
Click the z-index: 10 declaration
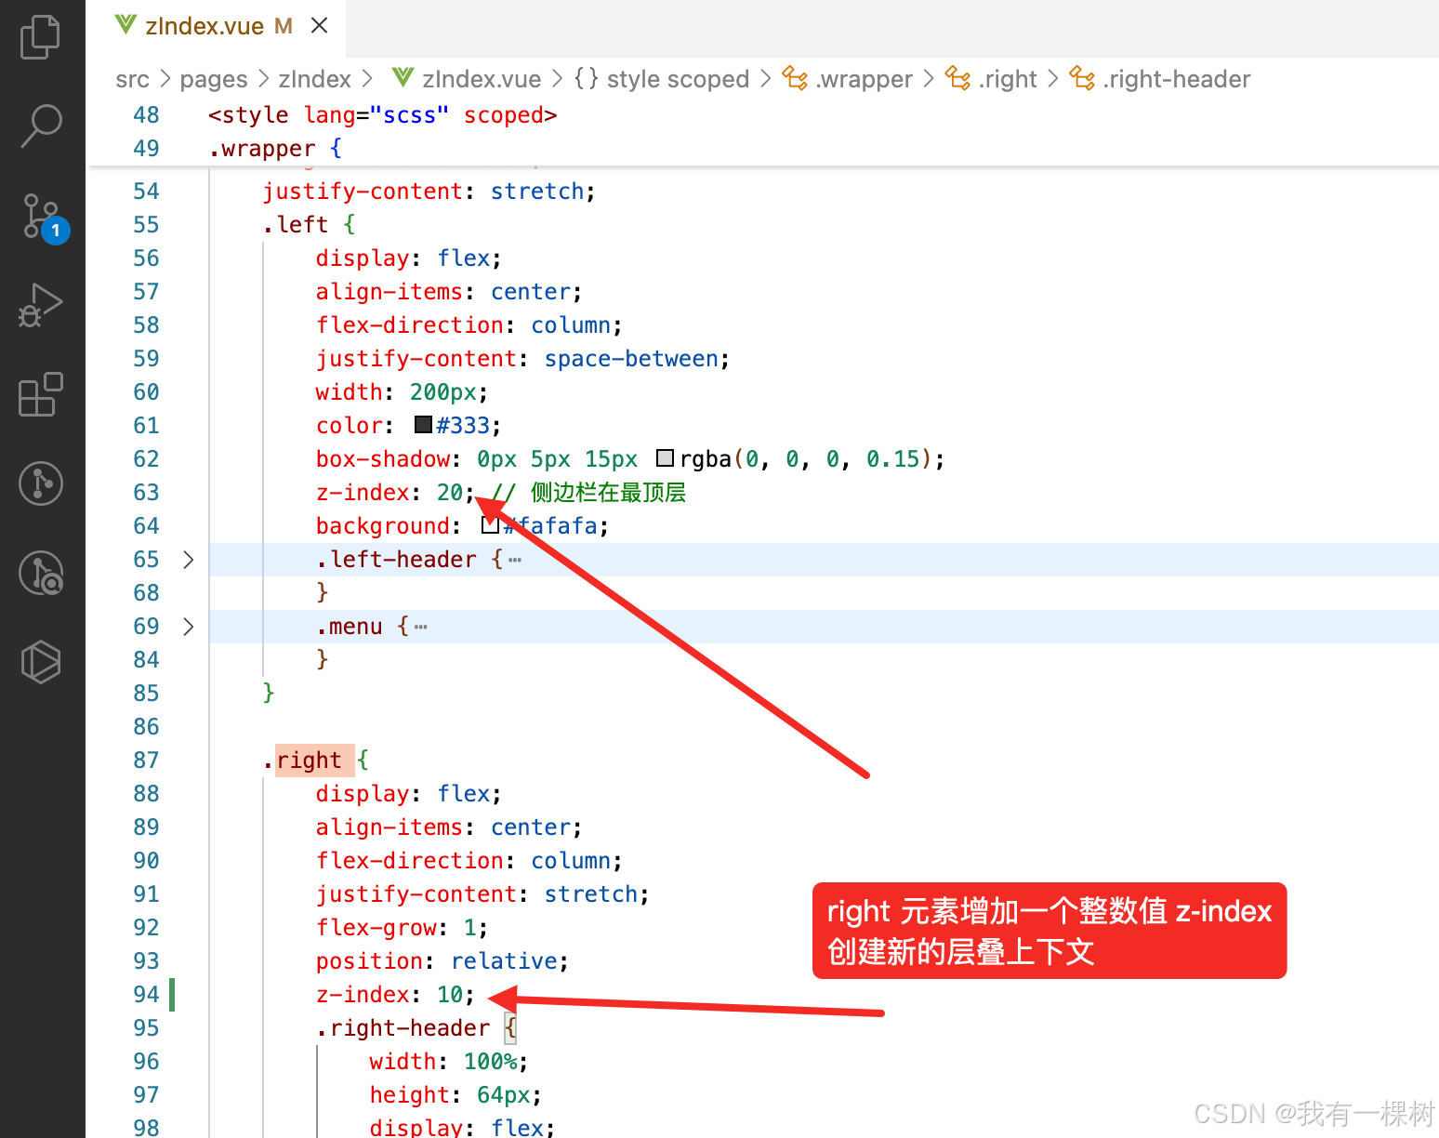[395, 995]
